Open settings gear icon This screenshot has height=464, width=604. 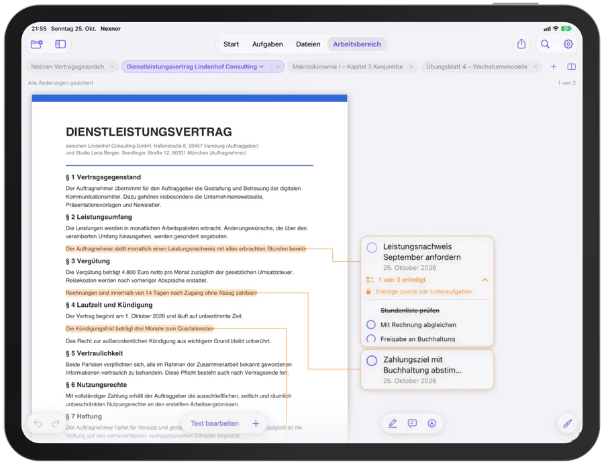point(568,44)
